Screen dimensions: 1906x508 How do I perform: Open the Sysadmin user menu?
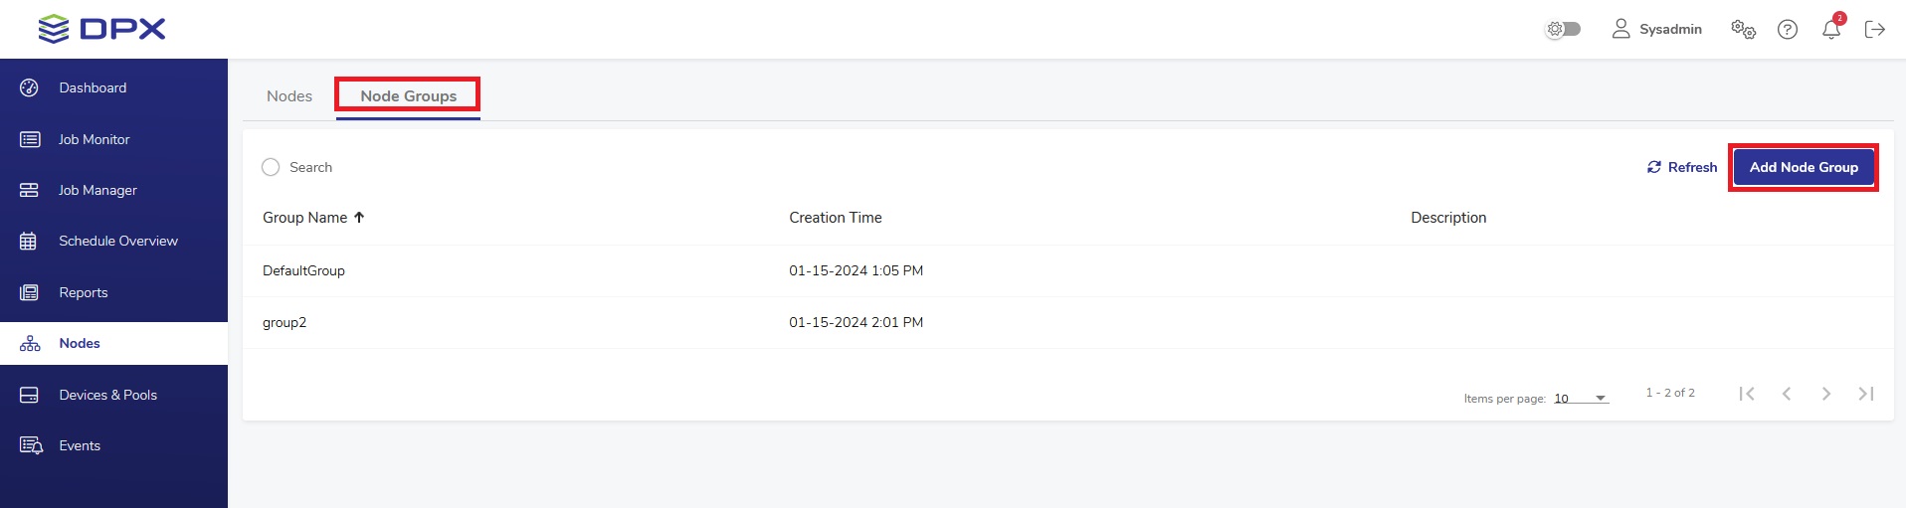[1656, 29]
